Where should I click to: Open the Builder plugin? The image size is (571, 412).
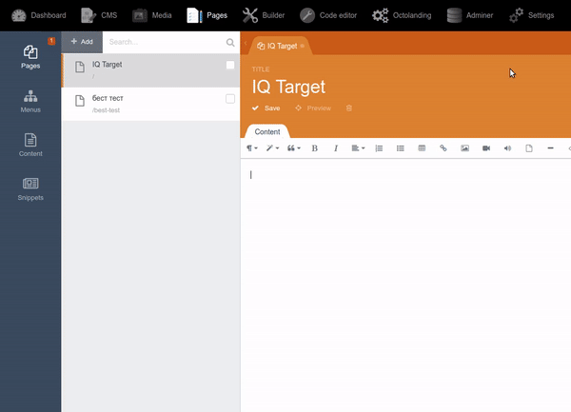pyautogui.click(x=264, y=15)
